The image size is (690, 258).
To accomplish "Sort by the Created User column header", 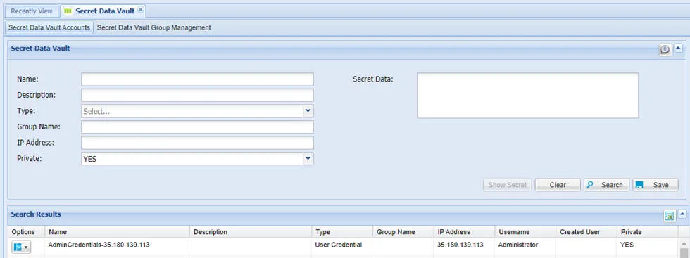I will [x=586, y=231].
